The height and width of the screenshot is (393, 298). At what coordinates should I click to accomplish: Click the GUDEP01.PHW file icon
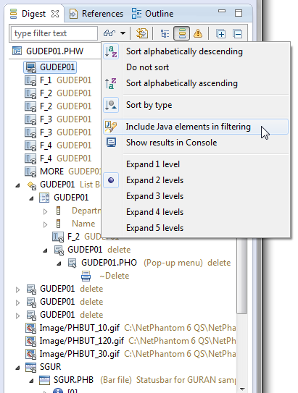[17, 51]
